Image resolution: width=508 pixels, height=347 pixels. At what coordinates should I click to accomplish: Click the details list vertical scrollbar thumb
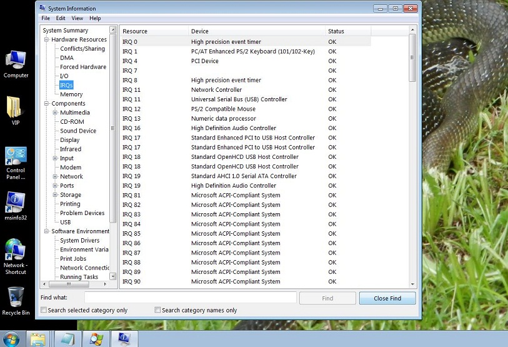(412, 58)
